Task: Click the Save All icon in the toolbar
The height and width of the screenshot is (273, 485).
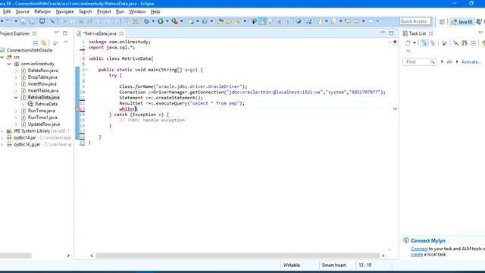Action: pyautogui.click(x=32, y=21)
